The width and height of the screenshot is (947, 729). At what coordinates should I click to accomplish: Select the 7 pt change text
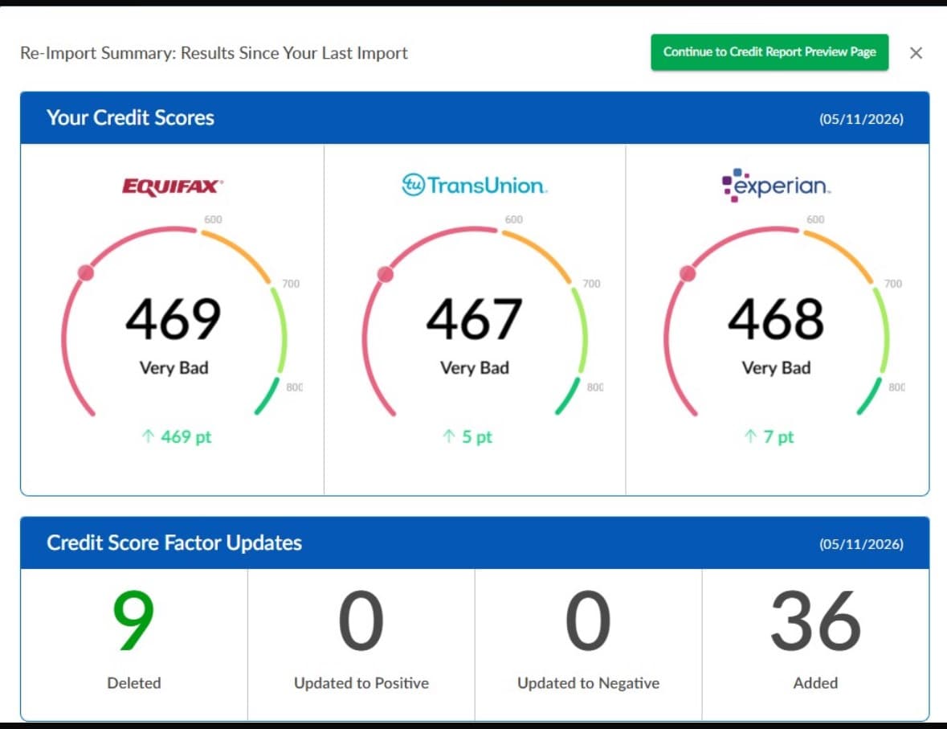(778, 437)
